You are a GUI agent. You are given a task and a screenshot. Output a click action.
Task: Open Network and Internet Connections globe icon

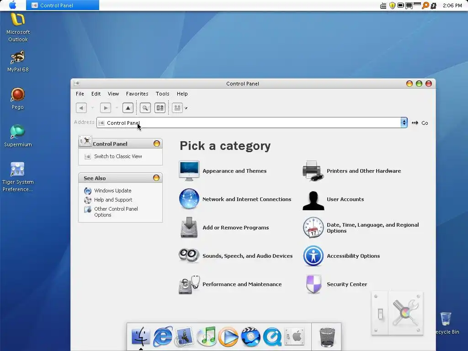coord(189,199)
